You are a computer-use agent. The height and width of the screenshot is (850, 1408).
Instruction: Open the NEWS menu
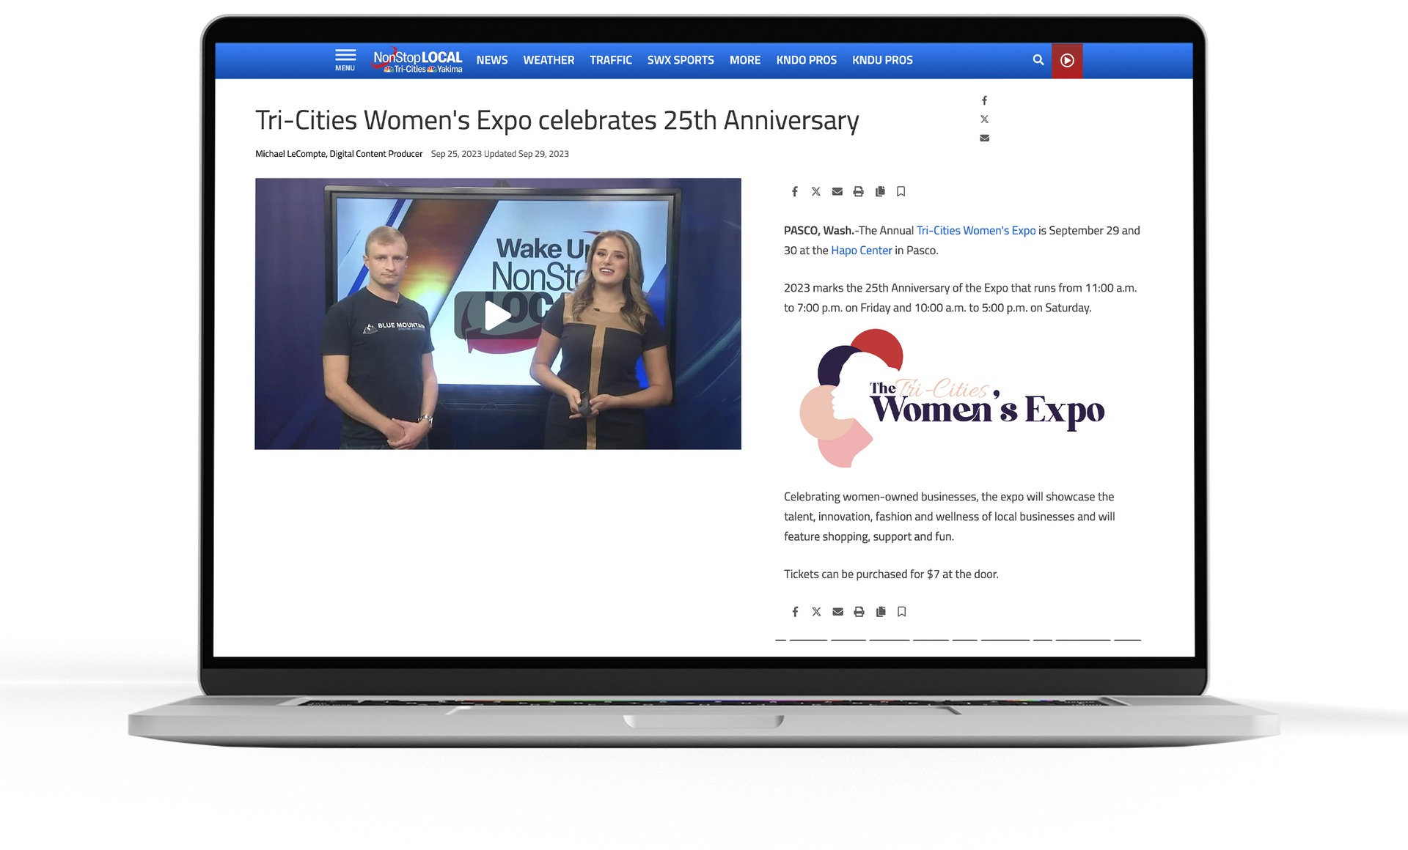[x=492, y=60]
